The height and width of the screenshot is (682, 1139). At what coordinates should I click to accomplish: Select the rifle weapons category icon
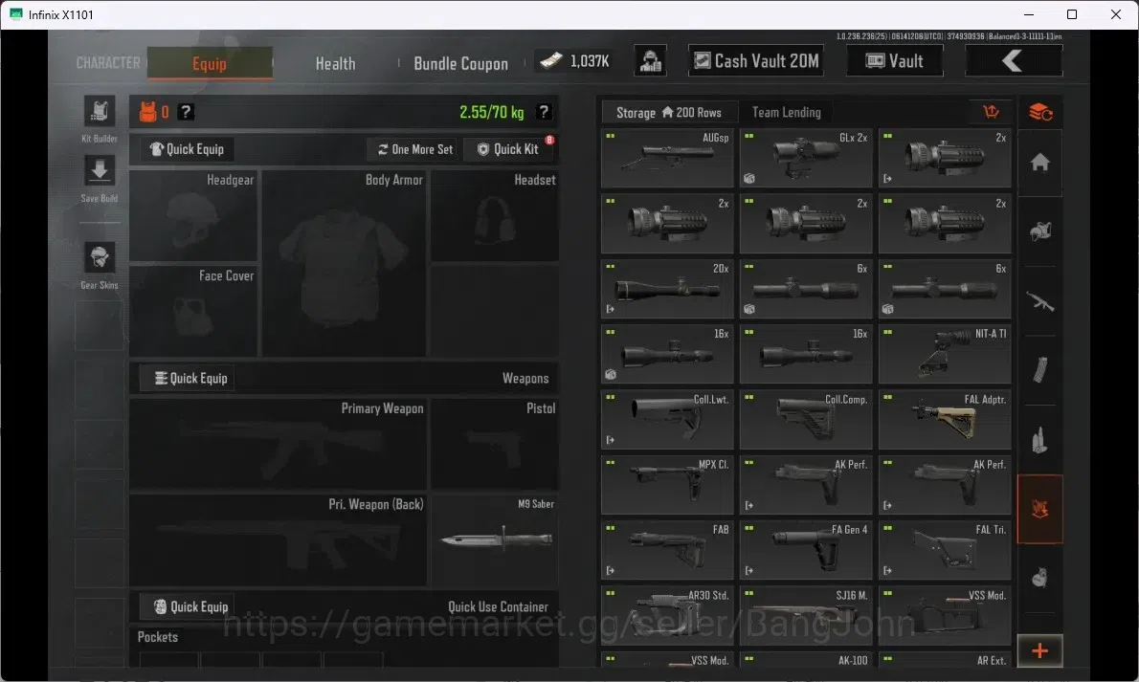click(1040, 300)
